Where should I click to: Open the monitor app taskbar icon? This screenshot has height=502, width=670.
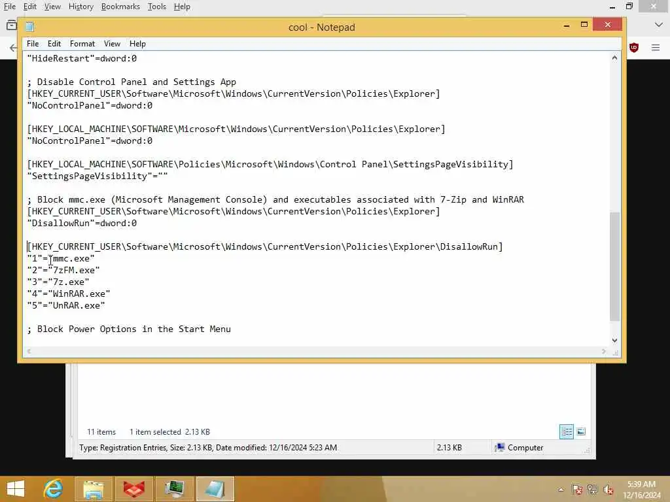pos(174,489)
